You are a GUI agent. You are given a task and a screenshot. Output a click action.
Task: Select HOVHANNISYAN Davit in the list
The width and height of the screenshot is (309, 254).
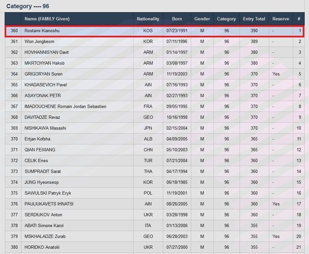click(x=46, y=52)
